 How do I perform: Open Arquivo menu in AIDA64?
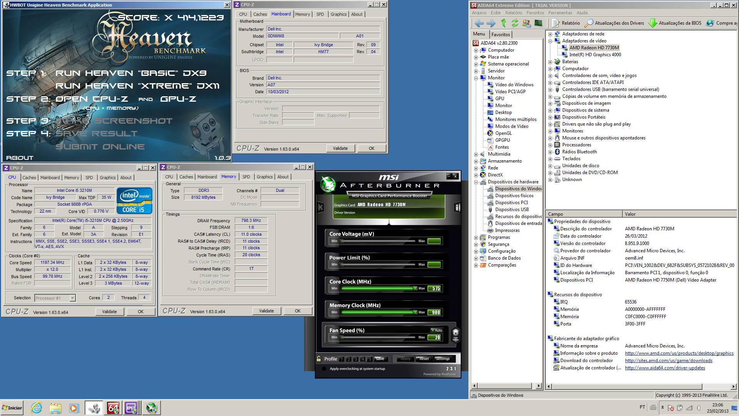pyautogui.click(x=480, y=13)
